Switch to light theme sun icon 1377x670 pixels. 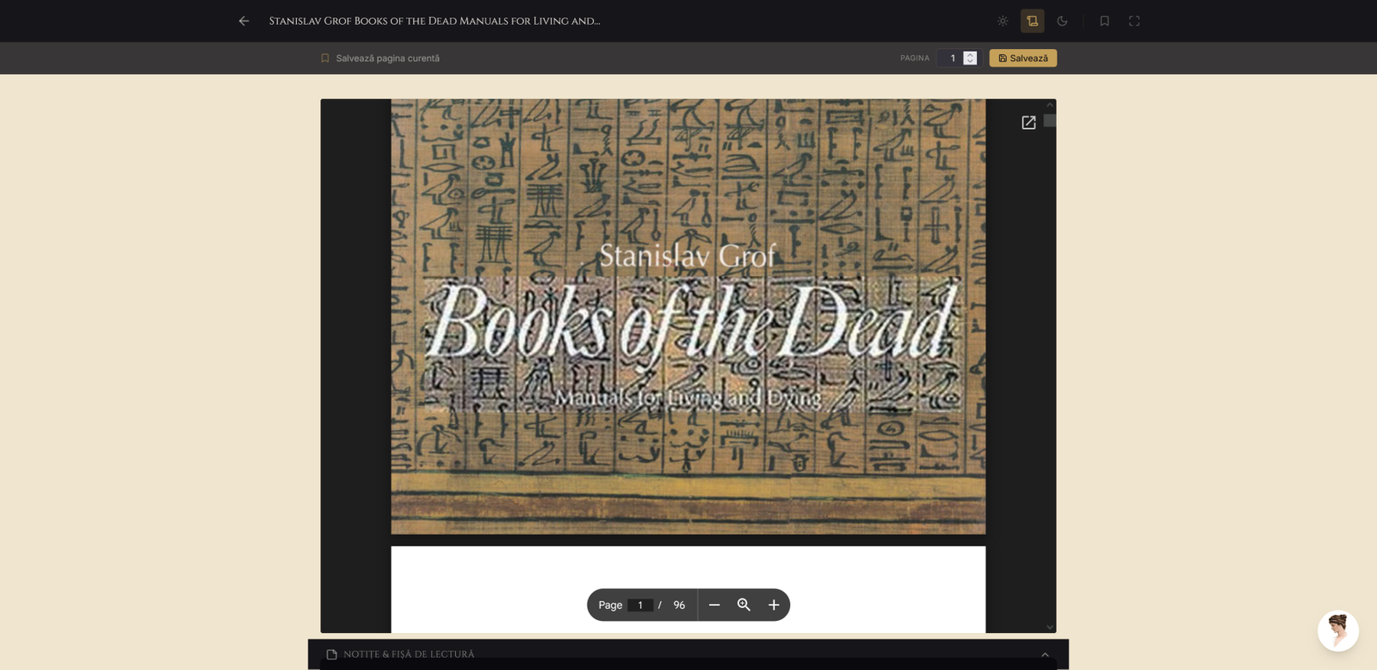click(1003, 21)
